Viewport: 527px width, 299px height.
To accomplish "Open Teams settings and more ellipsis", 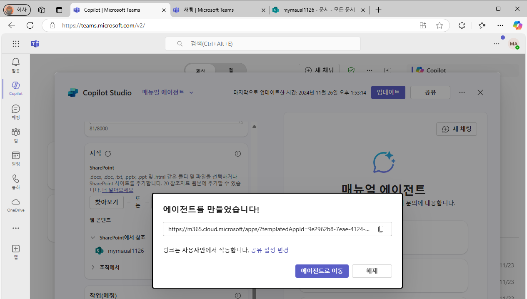I will (496, 43).
